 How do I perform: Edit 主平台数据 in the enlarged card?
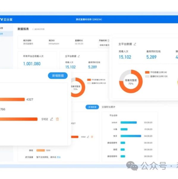click(x=135, y=44)
